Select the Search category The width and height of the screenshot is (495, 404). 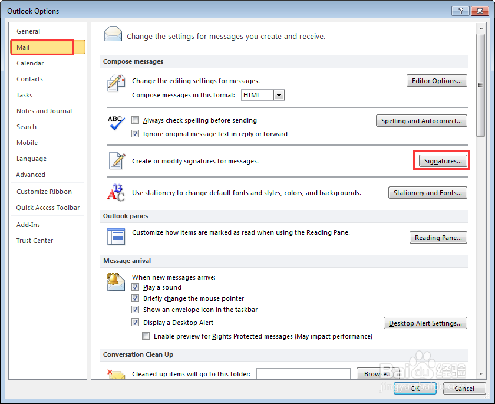(47, 127)
